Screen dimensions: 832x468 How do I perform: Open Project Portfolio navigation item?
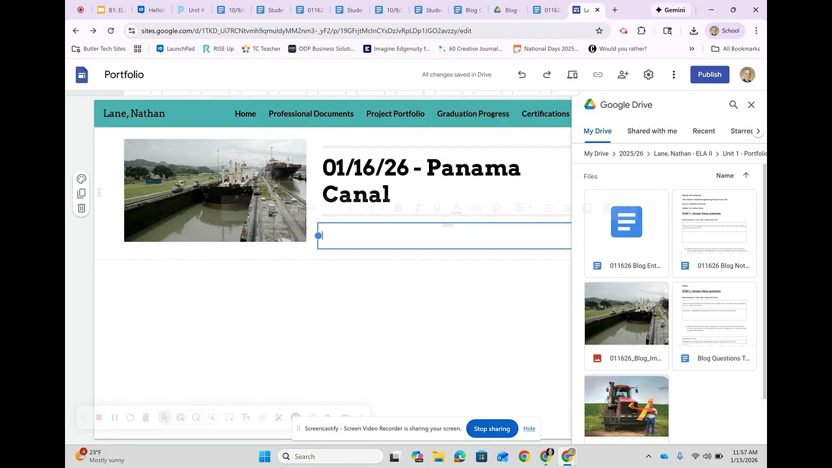coord(395,114)
